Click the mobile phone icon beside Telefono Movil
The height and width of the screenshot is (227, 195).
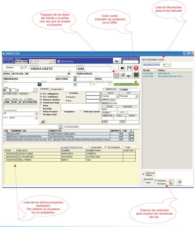75,78
